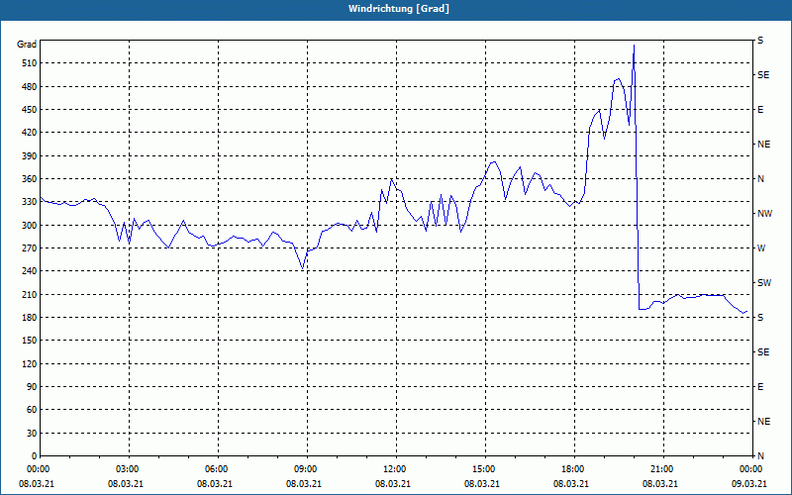Click the 09:00 time label
This screenshot has width=792, height=495.
tap(306, 469)
